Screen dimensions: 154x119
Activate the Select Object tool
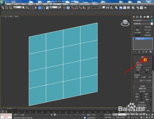click(x=23, y=8)
